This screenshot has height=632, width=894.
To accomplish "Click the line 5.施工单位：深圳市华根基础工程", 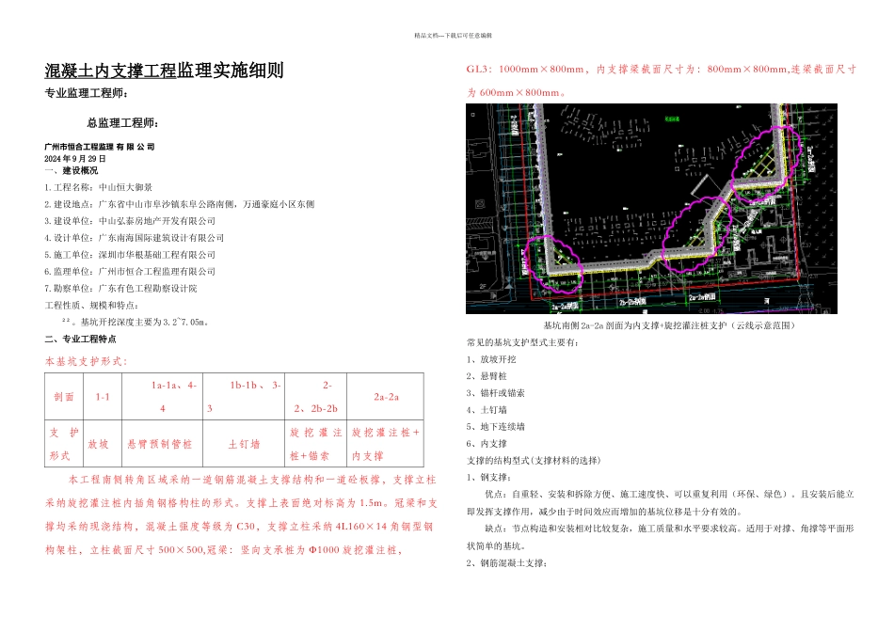I will (130, 255).
